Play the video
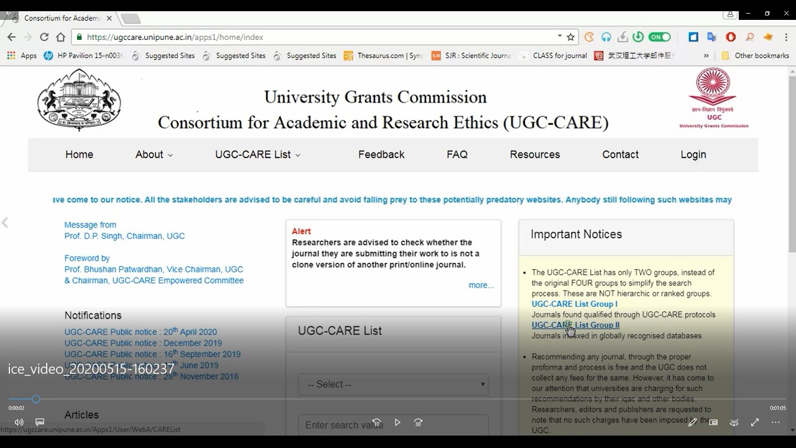Image resolution: width=796 pixels, height=448 pixels. click(x=397, y=422)
